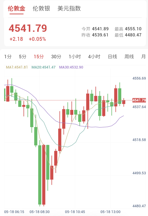The width and height of the screenshot is (148, 216).
Task: Choose the 1分 chart interval
Action: [x=8, y=57]
